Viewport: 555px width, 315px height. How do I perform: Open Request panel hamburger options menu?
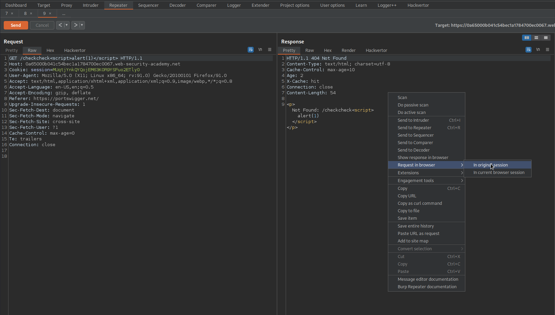click(270, 50)
